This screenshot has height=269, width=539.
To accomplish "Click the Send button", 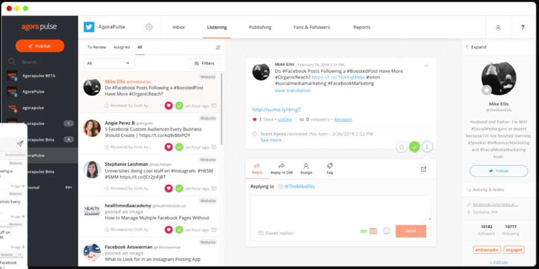I will (411, 231).
